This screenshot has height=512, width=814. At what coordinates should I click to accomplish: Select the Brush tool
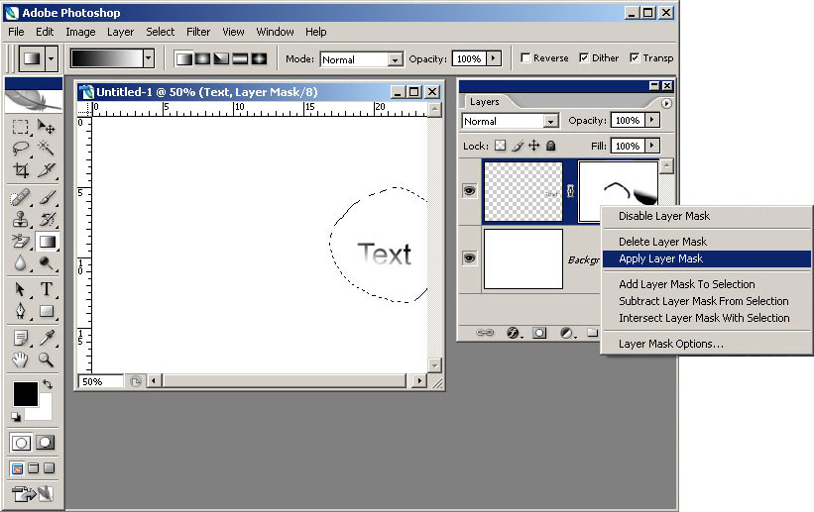tap(47, 198)
